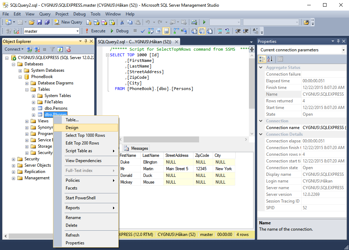Click the Parse checkmark icon

(x=143, y=31)
